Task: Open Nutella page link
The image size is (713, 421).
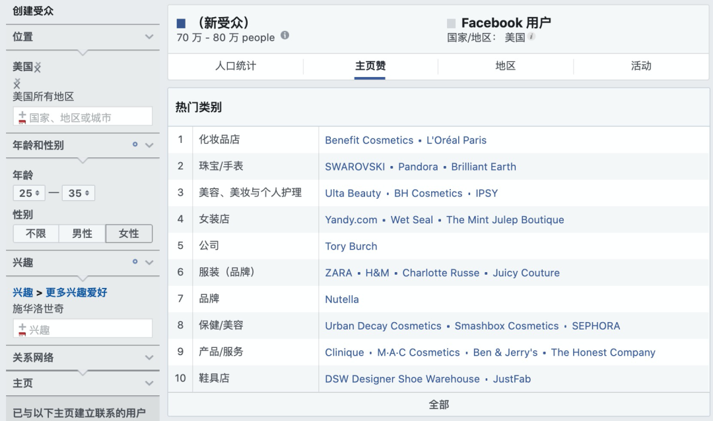Action: click(342, 299)
